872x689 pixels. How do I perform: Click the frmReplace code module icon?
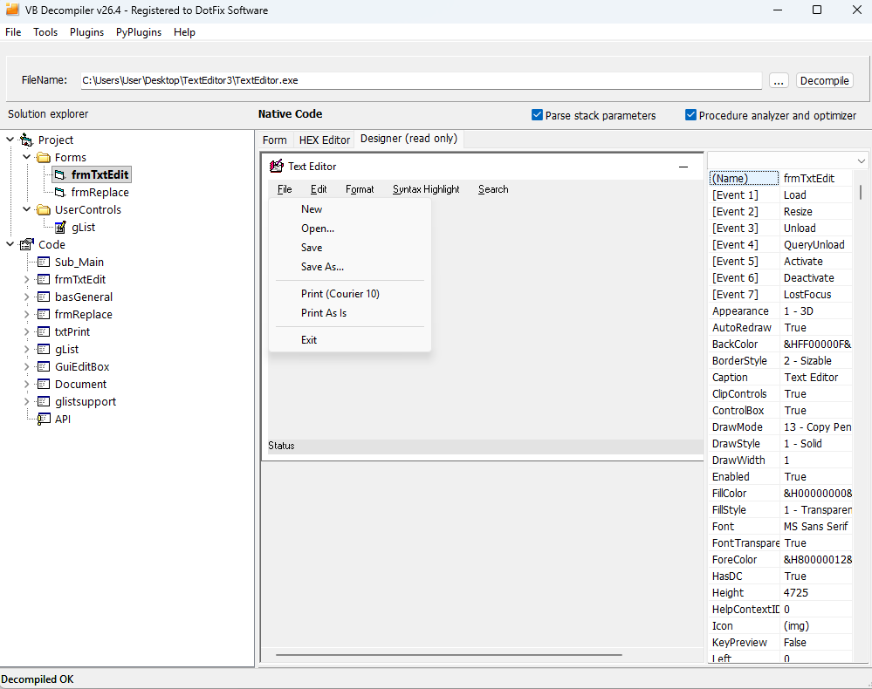(x=44, y=315)
